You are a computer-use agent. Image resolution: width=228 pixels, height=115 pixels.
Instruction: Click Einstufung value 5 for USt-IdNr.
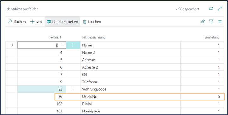(x=202, y=97)
